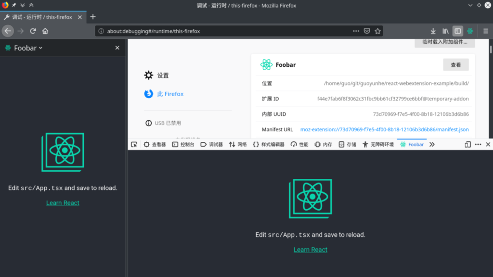Open the 内存 memory tab
Image resolution: width=493 pixels, height=277 pixels.
tap(323, 144)
